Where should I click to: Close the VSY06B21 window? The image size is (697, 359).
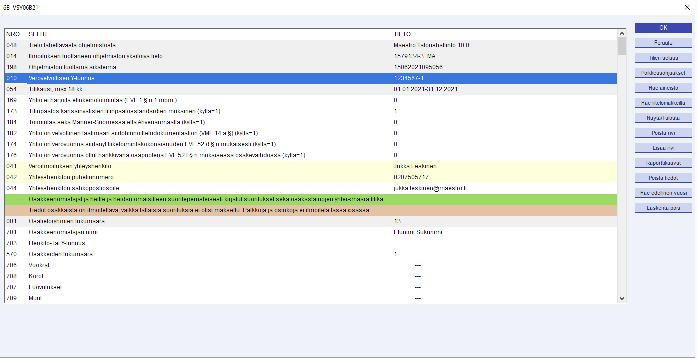pos(687,7)
